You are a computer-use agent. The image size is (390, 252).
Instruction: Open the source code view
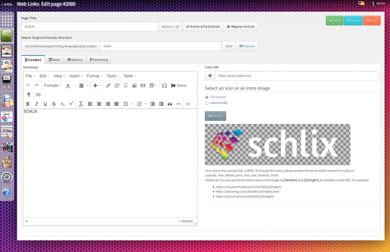(188, 104)
